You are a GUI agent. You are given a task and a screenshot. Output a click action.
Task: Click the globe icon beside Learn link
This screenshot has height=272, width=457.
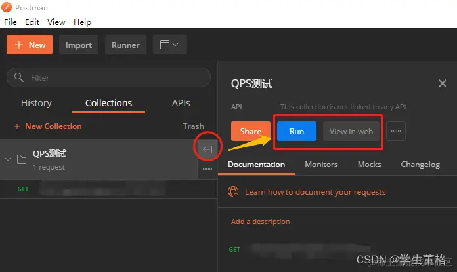coord(233,191)
